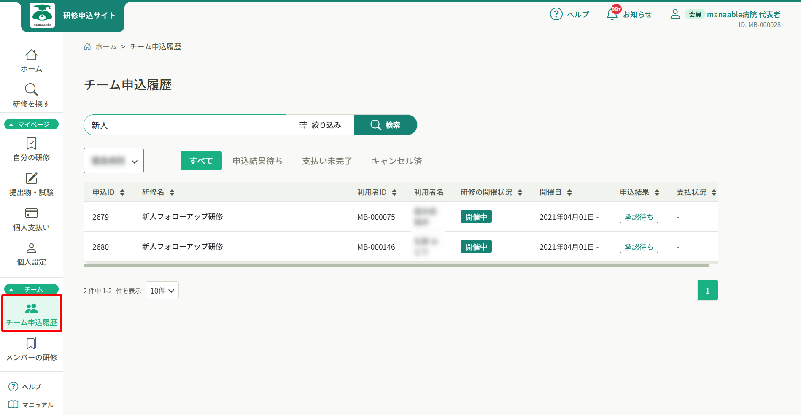This screenshot has height=415, width=801.
Task: Collapse the チーム sidebar section
Action: coord(31,289)
